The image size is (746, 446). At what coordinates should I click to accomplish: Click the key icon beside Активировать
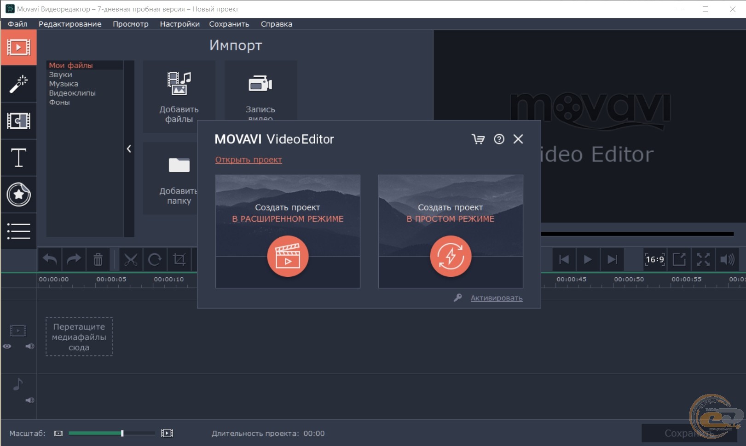(457, 298)
